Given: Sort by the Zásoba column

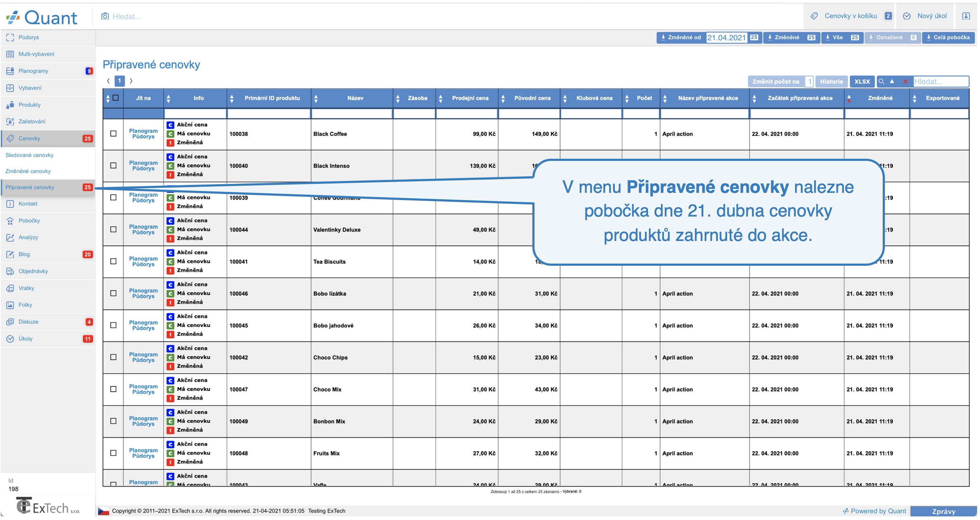Looking at the screenshot, I should point(414,98).
